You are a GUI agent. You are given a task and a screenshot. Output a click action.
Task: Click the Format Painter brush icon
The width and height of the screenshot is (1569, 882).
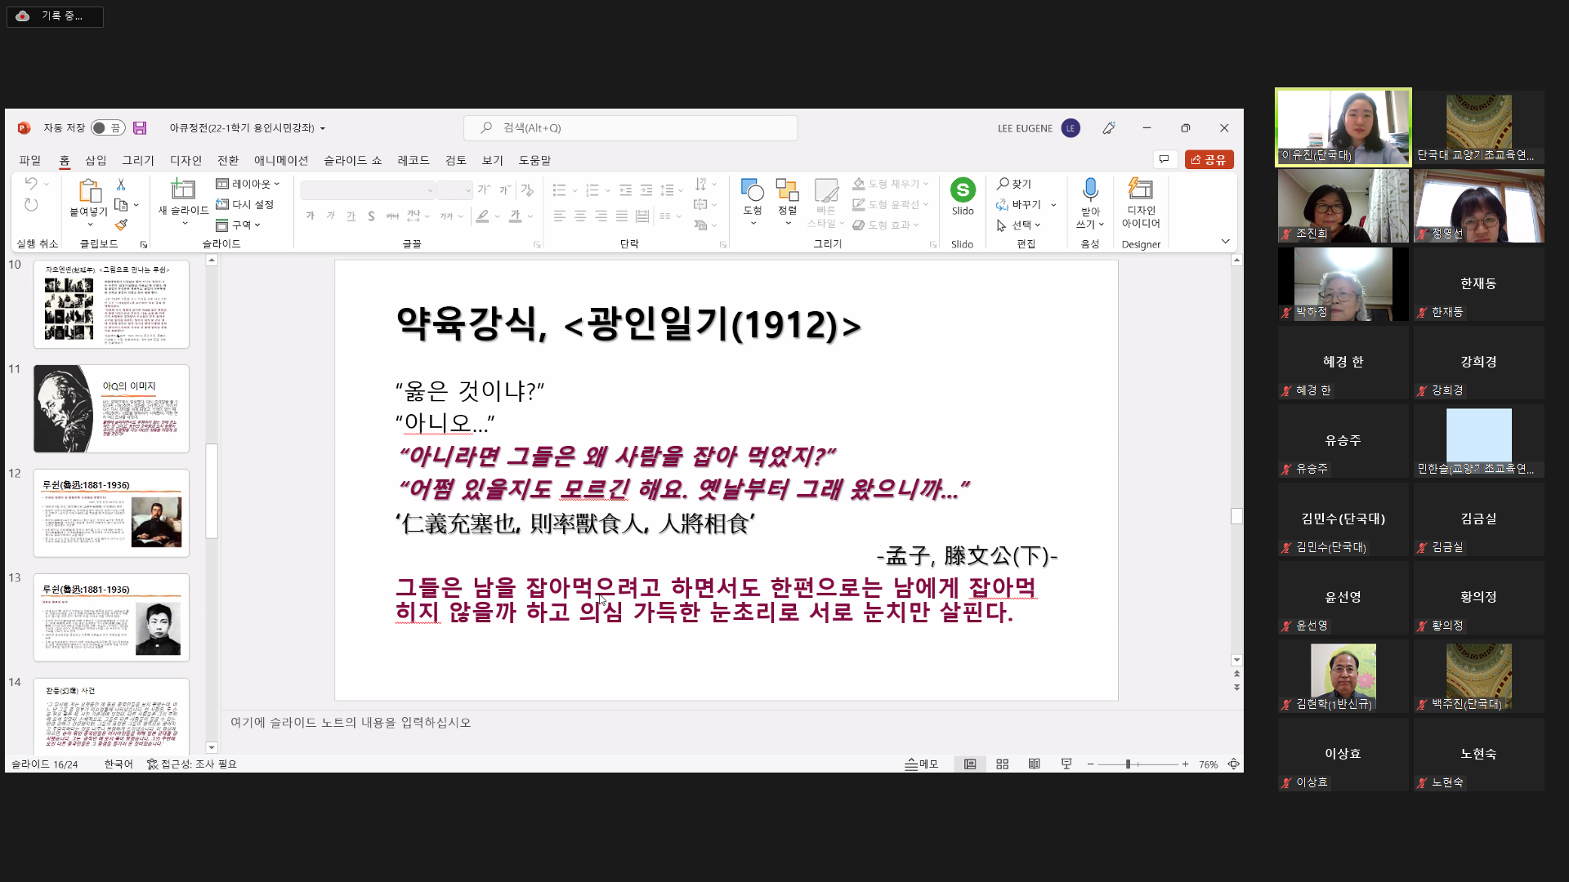[x=121, y=225]
